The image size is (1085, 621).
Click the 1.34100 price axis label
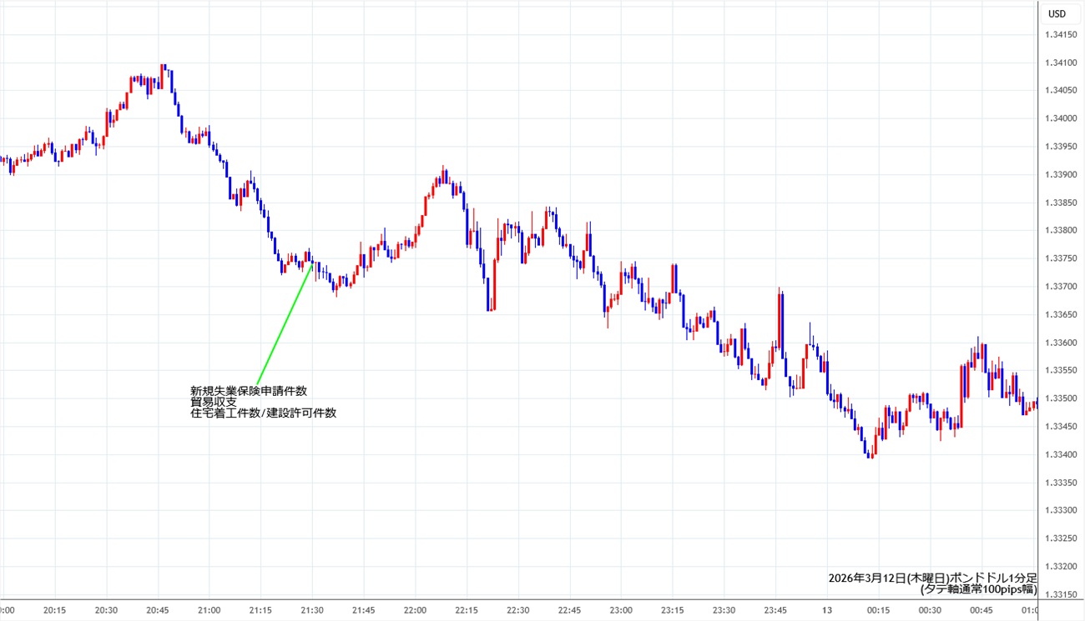(x=1060, y=63)
